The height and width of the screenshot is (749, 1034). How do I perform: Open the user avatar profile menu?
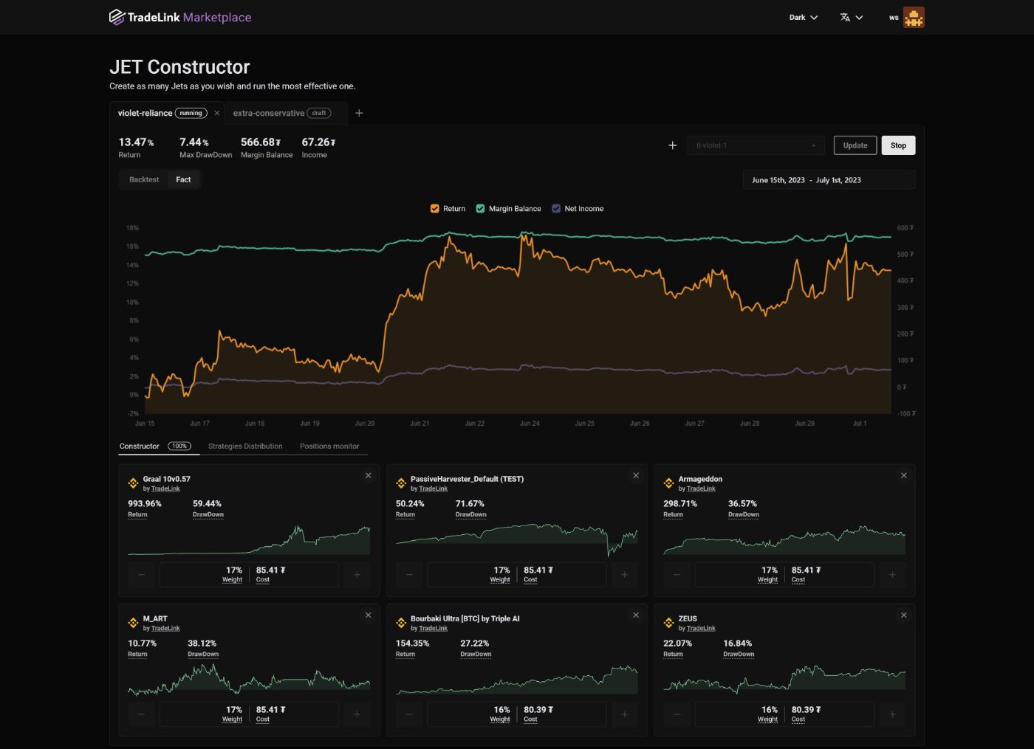click(x=914, y=18)
